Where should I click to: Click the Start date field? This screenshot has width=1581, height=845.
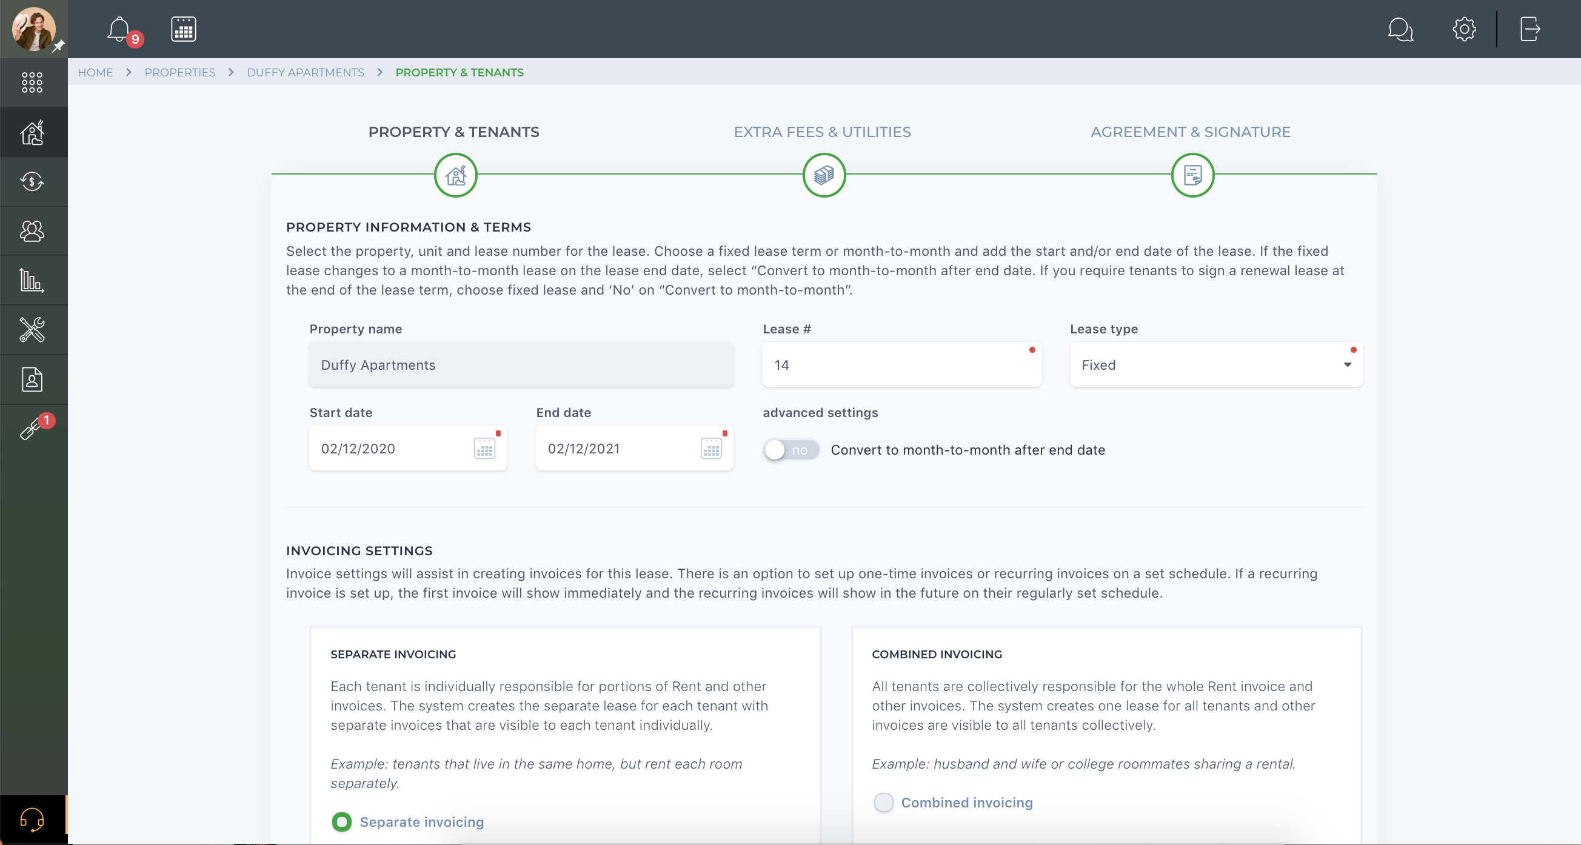[407, 448]
